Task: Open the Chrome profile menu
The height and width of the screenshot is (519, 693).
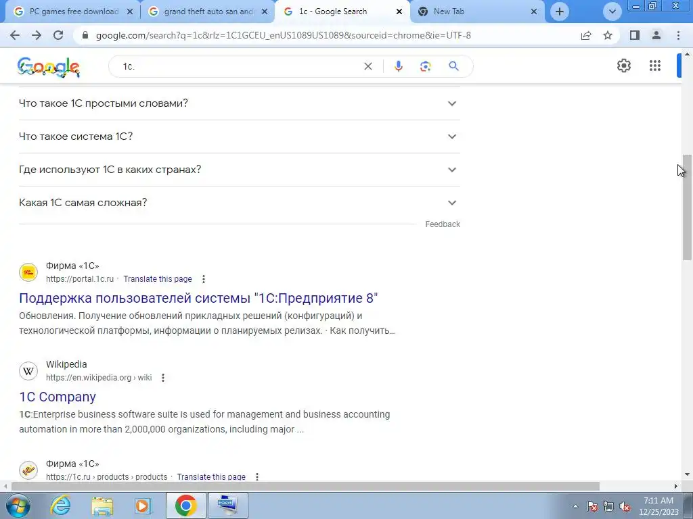Action: tap(656, 35)
